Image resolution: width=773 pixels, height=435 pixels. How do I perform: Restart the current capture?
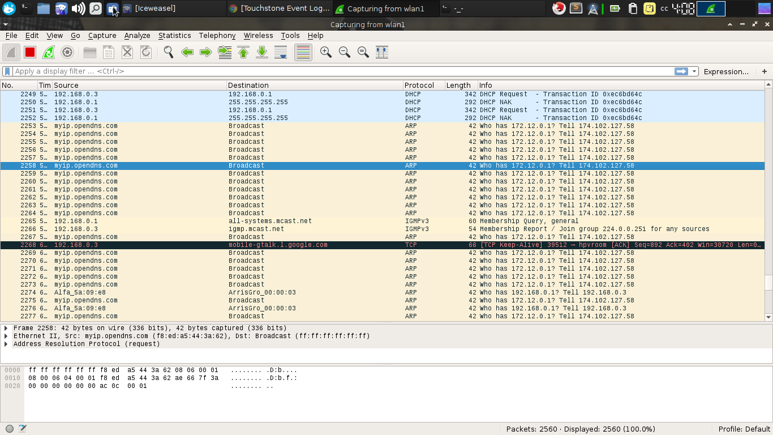(49, 52)
